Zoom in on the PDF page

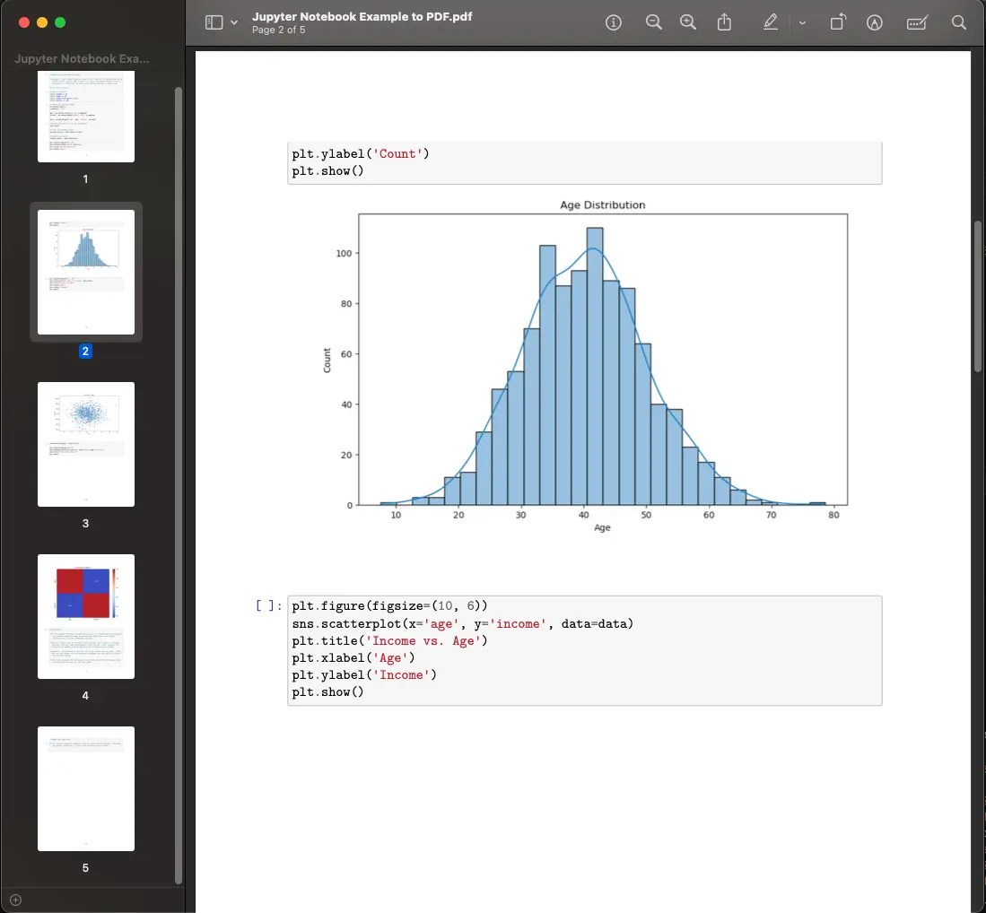[x=688, y=22]
